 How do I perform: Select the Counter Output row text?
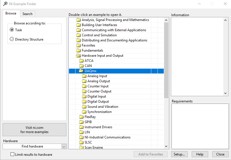pyautogui.click(x=99, y=91)
